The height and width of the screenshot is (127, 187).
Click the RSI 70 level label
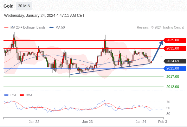tap(168, 102)
